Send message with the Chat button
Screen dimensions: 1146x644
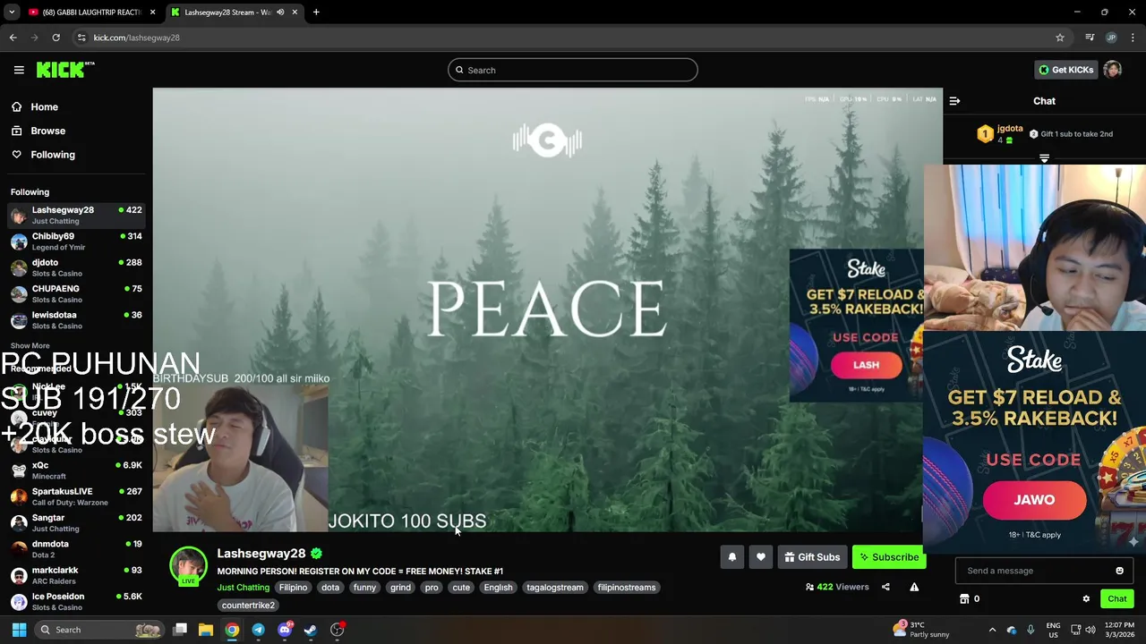[x=1117, y=599]
